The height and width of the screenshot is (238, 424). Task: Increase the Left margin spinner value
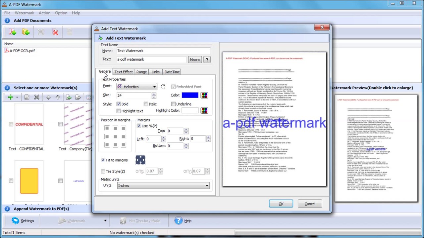(163, 138)
